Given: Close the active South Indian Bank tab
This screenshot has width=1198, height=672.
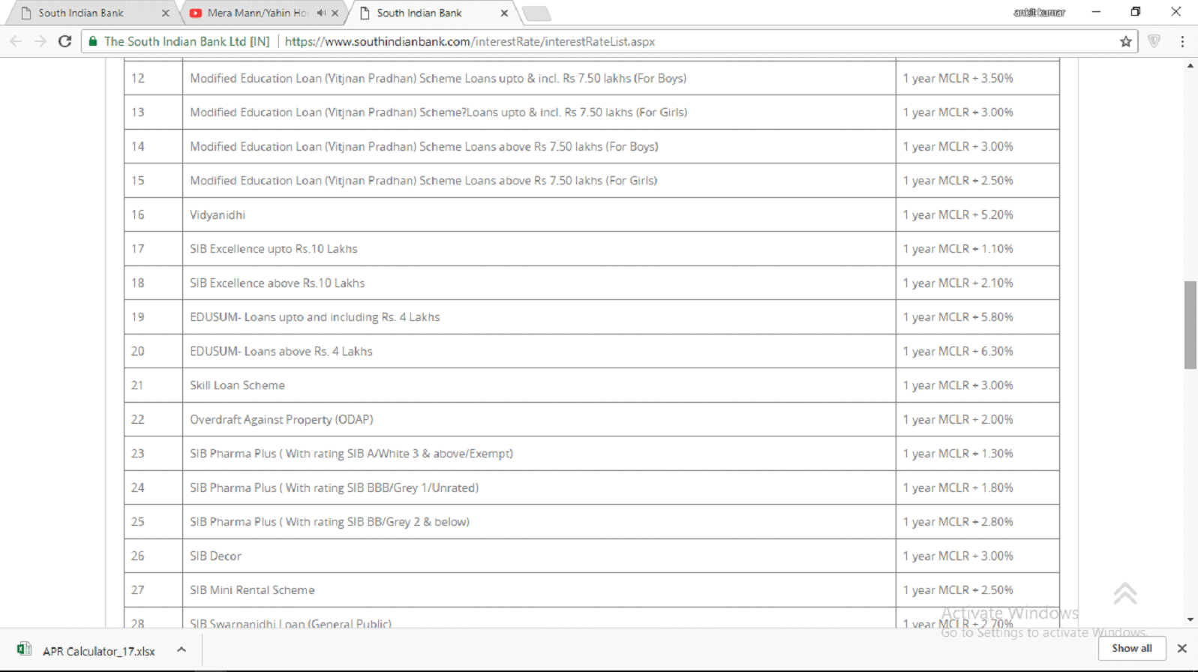Looking at the screenshot, I should tap(504, 13).
